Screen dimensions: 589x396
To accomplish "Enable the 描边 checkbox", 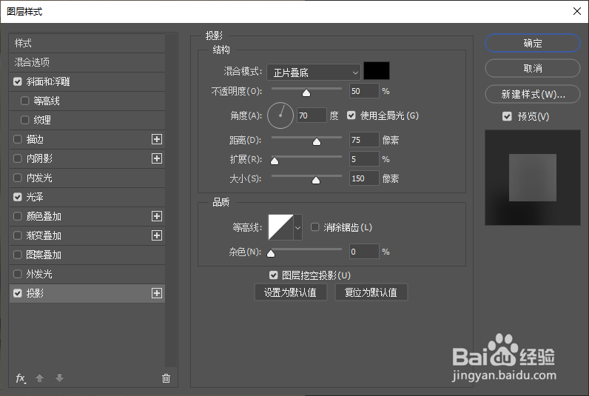I will pos(18,139).
